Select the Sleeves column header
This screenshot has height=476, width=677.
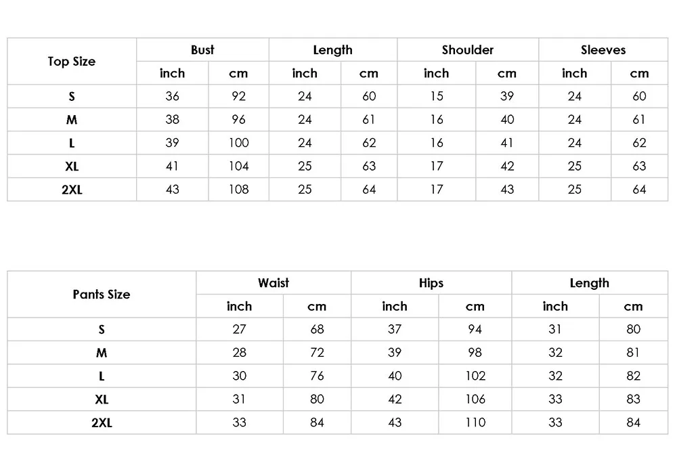pos(603,49)
